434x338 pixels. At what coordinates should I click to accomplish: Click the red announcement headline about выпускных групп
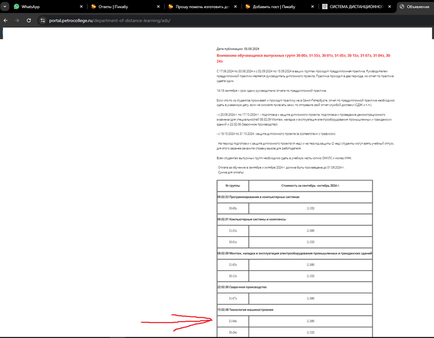coord(303,58)
